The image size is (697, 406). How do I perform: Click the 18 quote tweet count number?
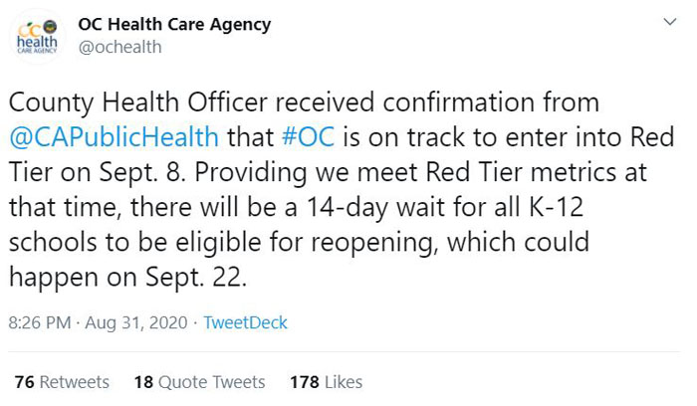(144, 382)
